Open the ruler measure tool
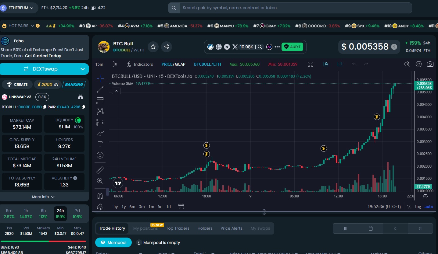 100,170
